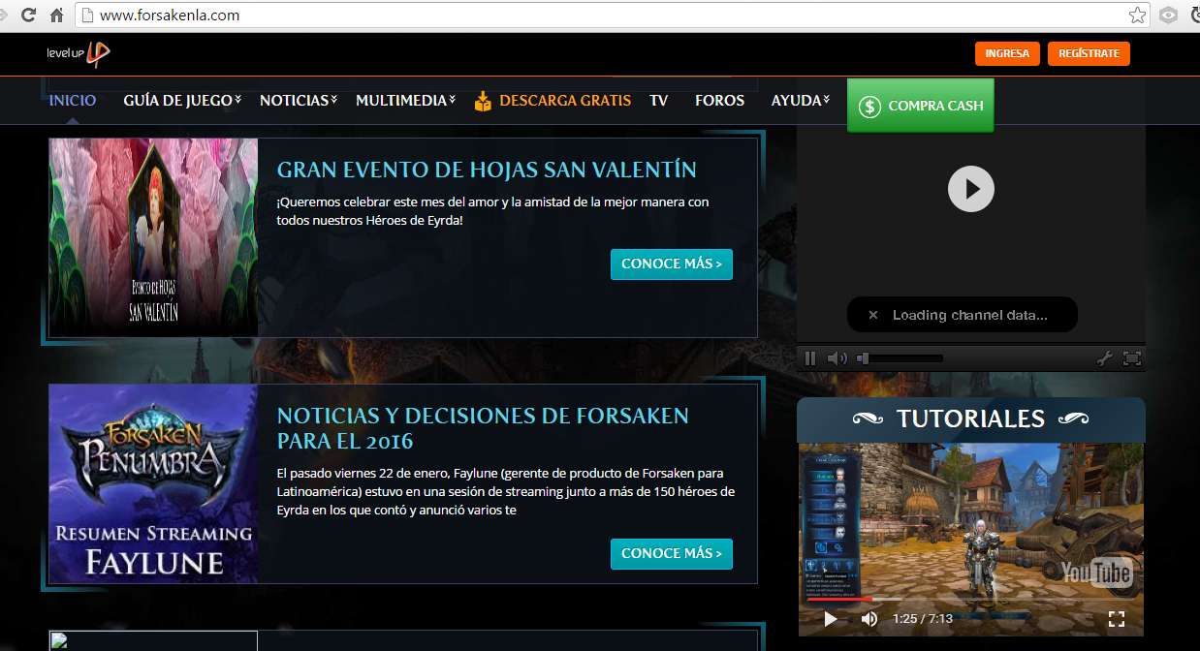Open the Foros menu item
1200x651 pixels.
[719, 101]
